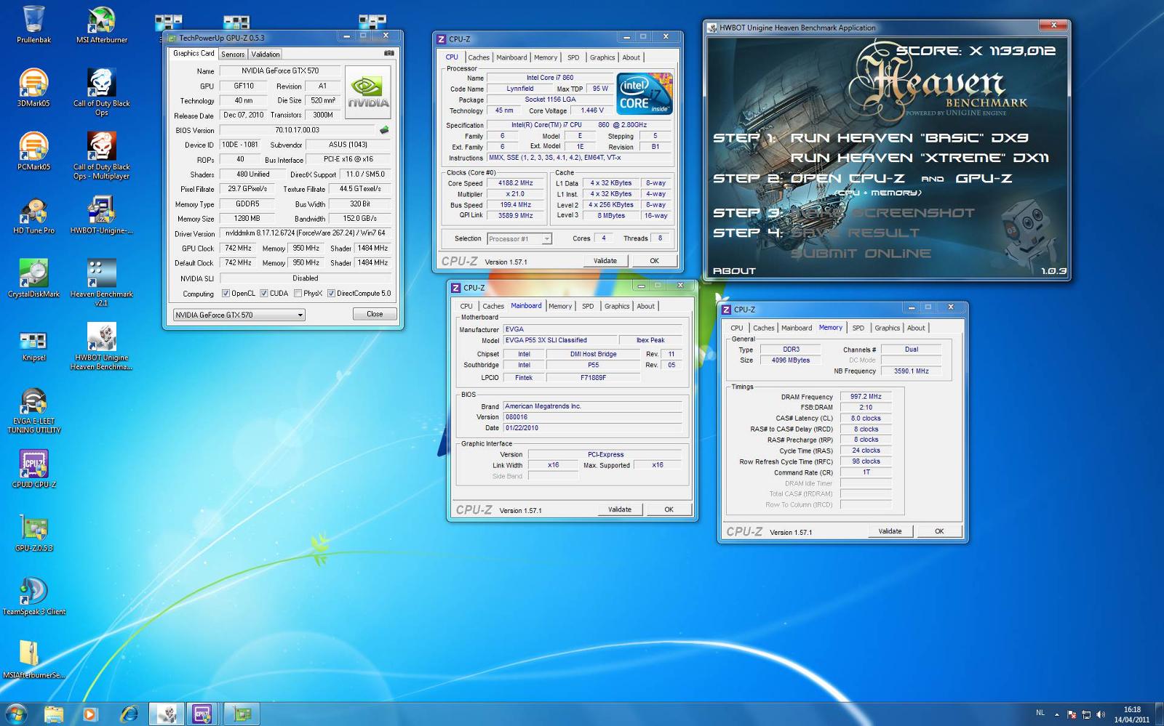This screenshot has height=726, width=1164.
Task: Open Caches tab in top CPU-Z window
Action: click(479, 57)
